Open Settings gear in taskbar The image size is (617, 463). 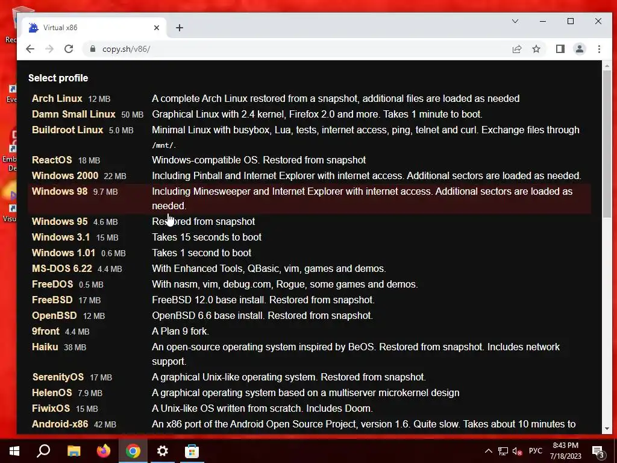(163, 451)
